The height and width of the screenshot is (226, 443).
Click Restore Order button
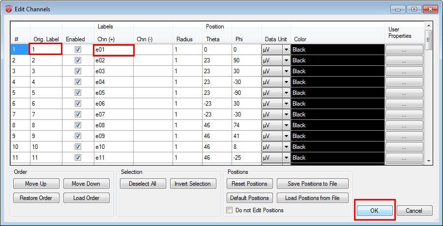pyautogui.click(x=36, y=198)
